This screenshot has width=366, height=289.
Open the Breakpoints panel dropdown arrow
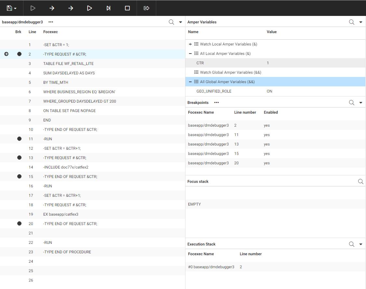point(360,103)
